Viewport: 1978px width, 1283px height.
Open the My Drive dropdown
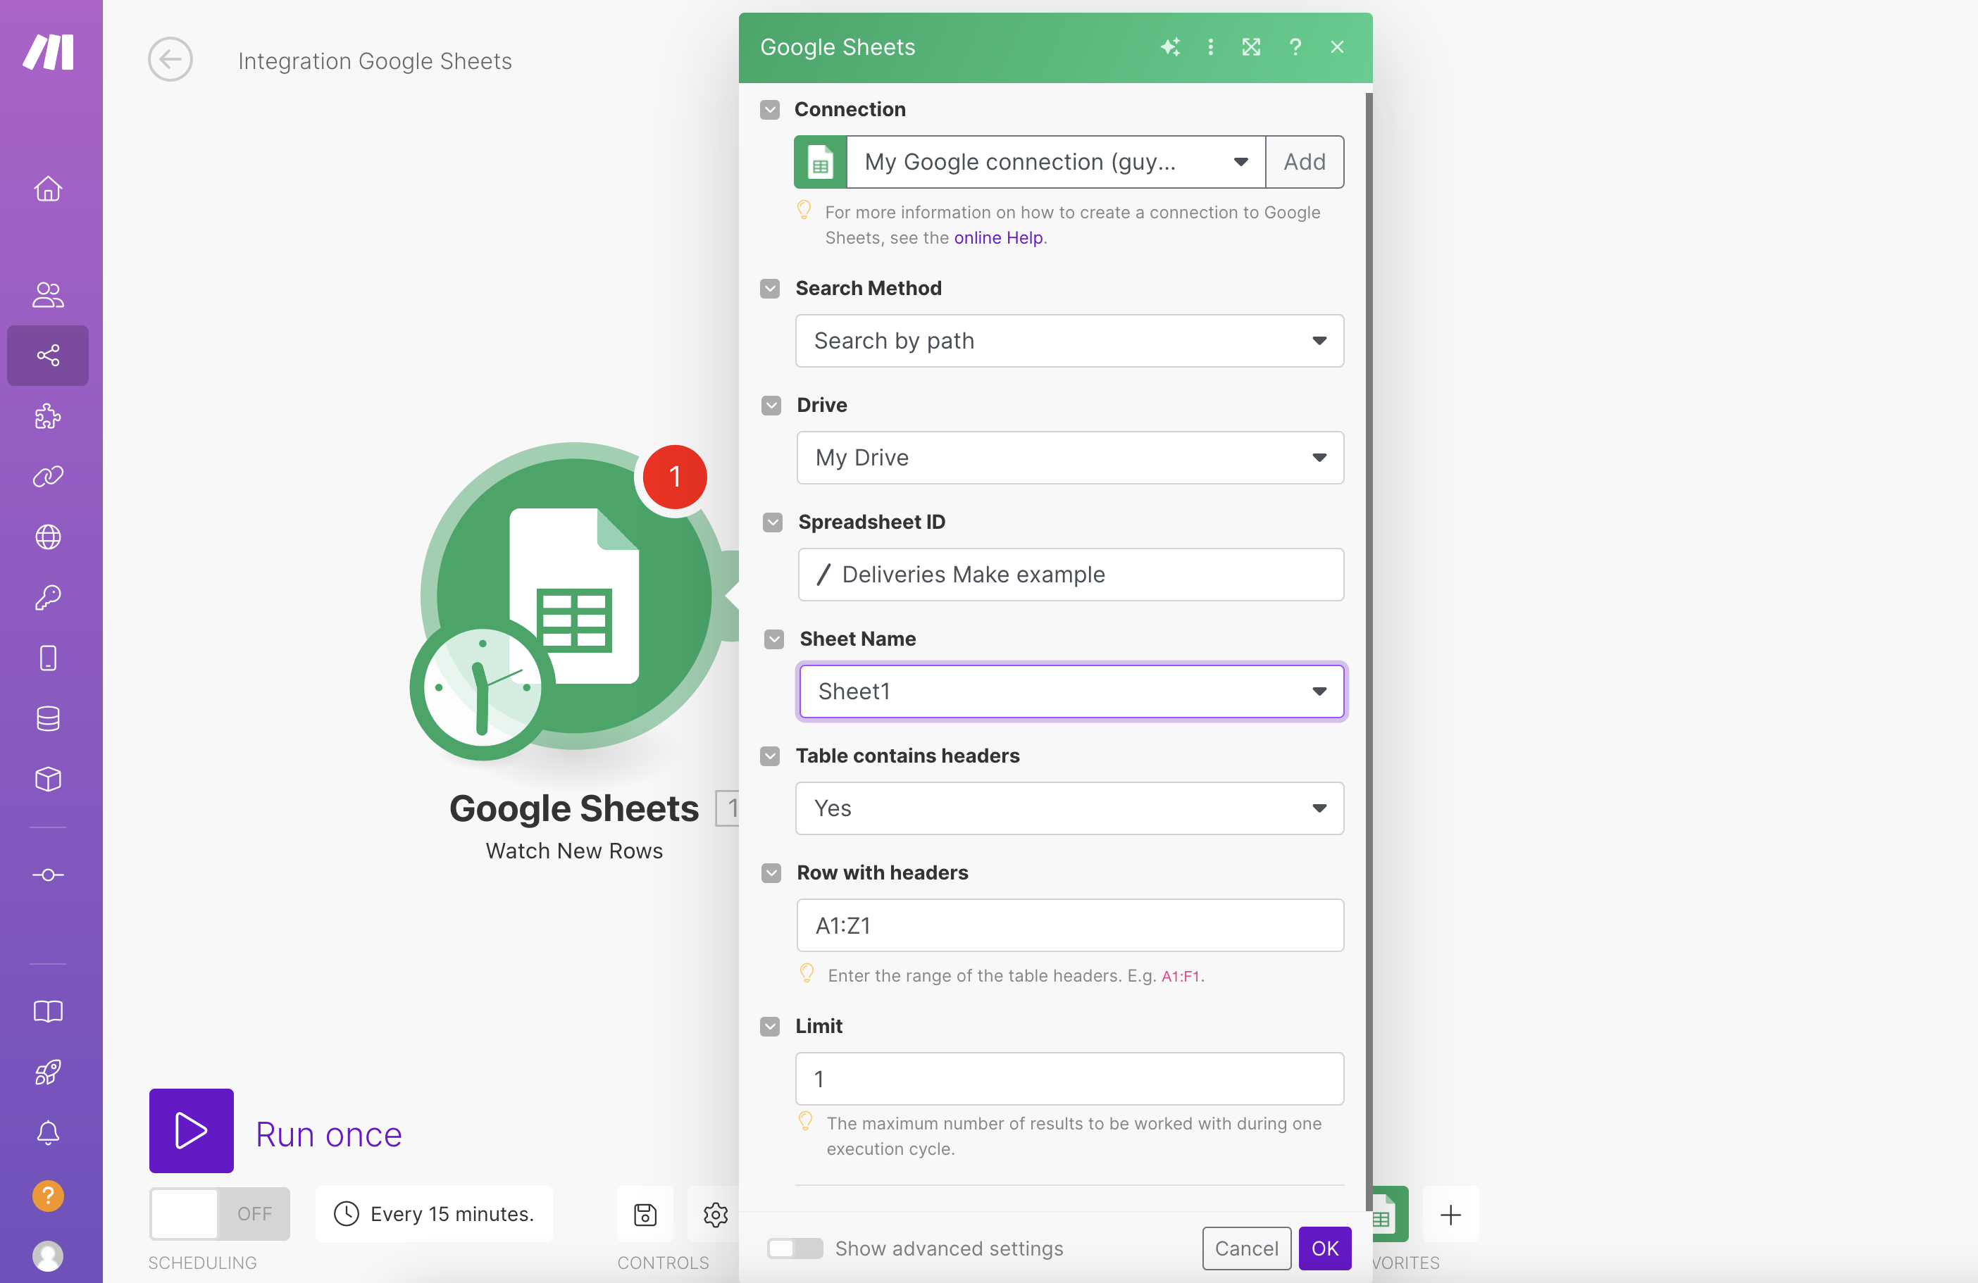(1071, 458)
